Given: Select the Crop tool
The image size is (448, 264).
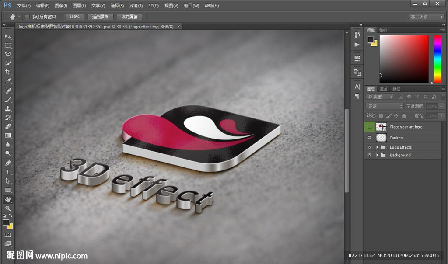Looking at the screenshot, I should (x=8, y=72).
